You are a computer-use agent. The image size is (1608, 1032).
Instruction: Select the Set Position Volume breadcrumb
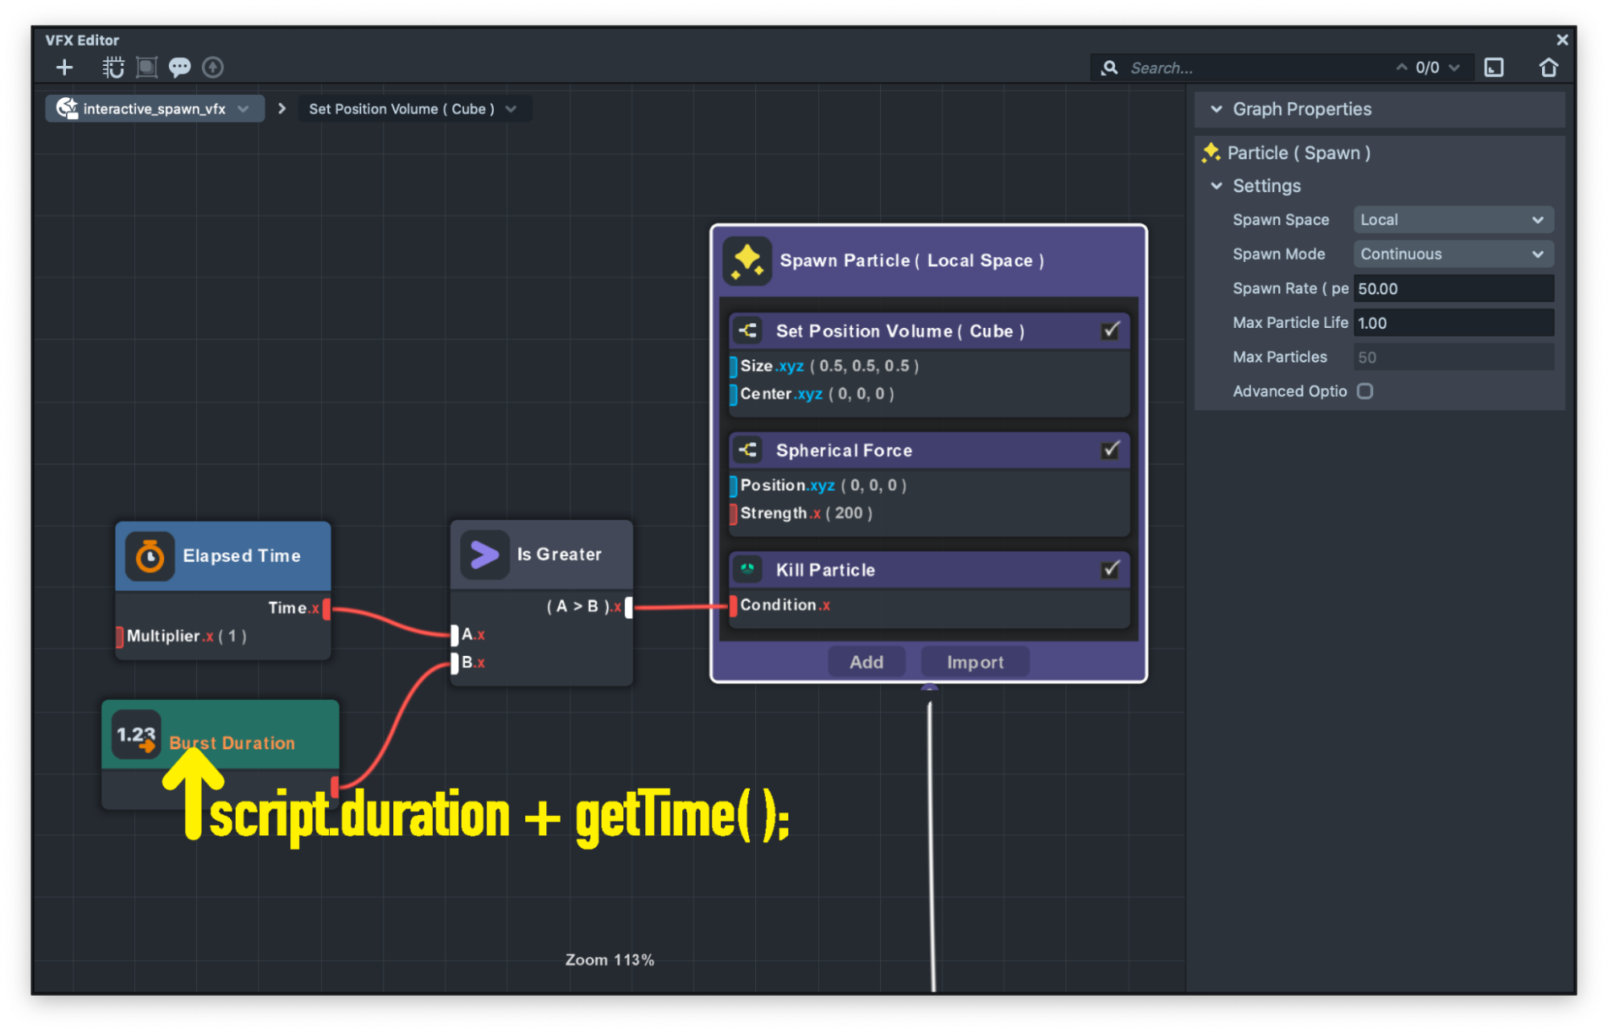[401, 109]
